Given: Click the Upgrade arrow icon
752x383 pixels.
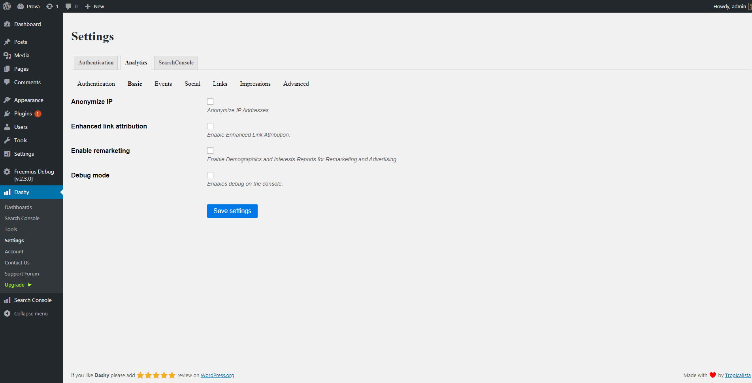Looking at the screenshot, I should 30,285.
